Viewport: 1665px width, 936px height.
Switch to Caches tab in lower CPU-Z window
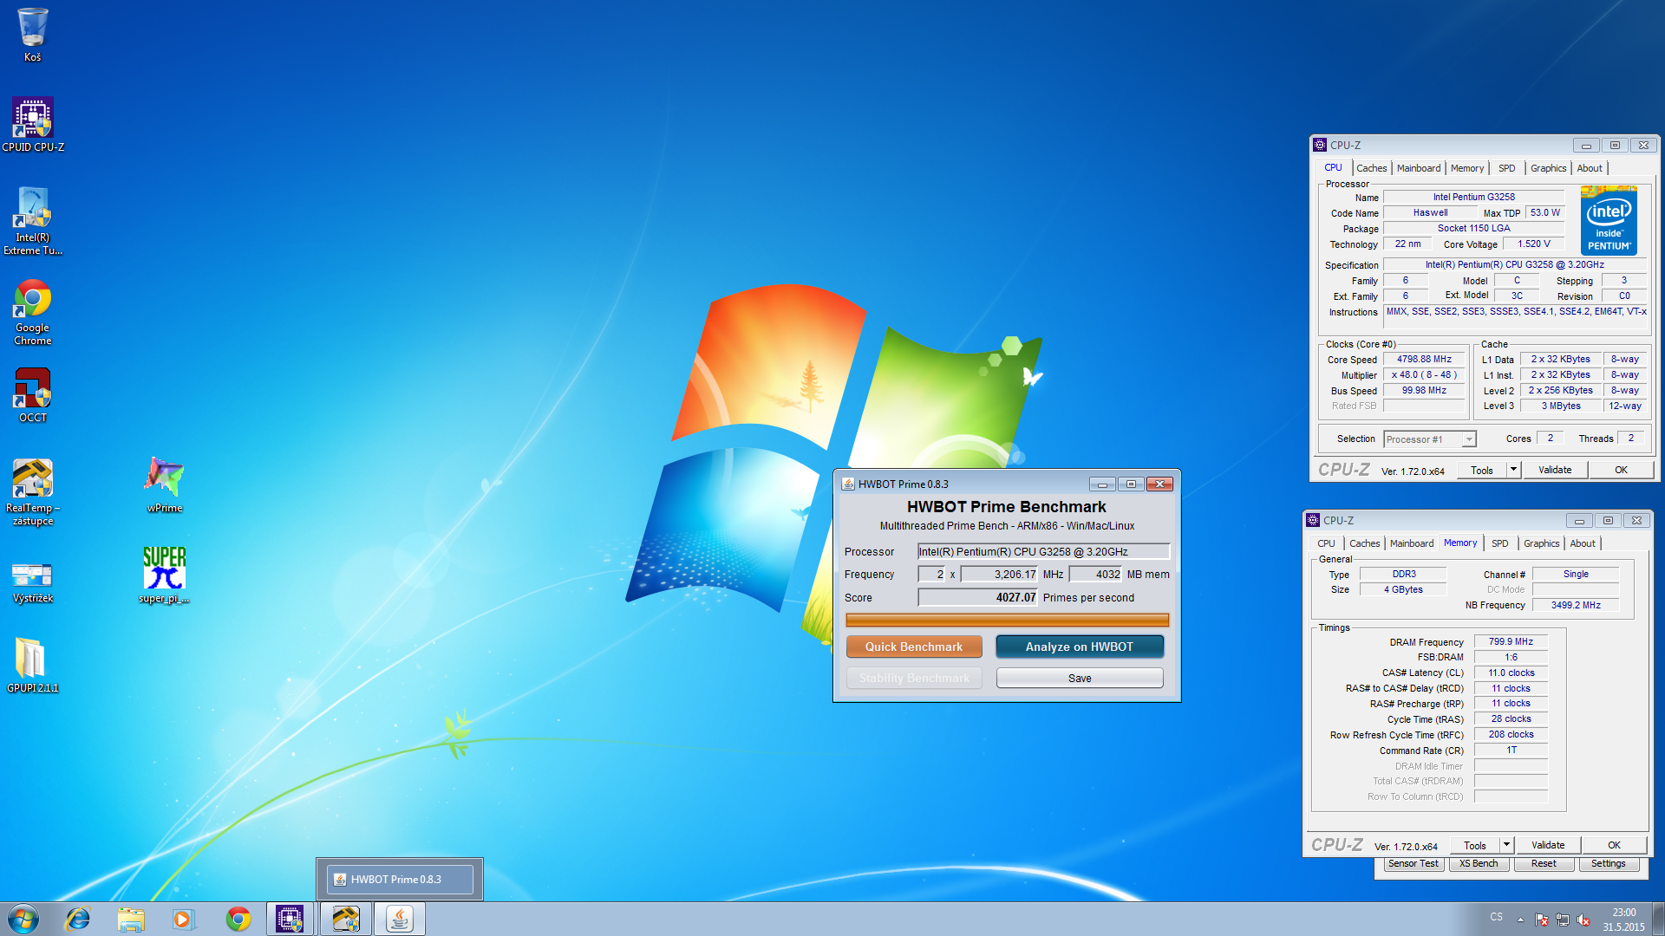1364,543
